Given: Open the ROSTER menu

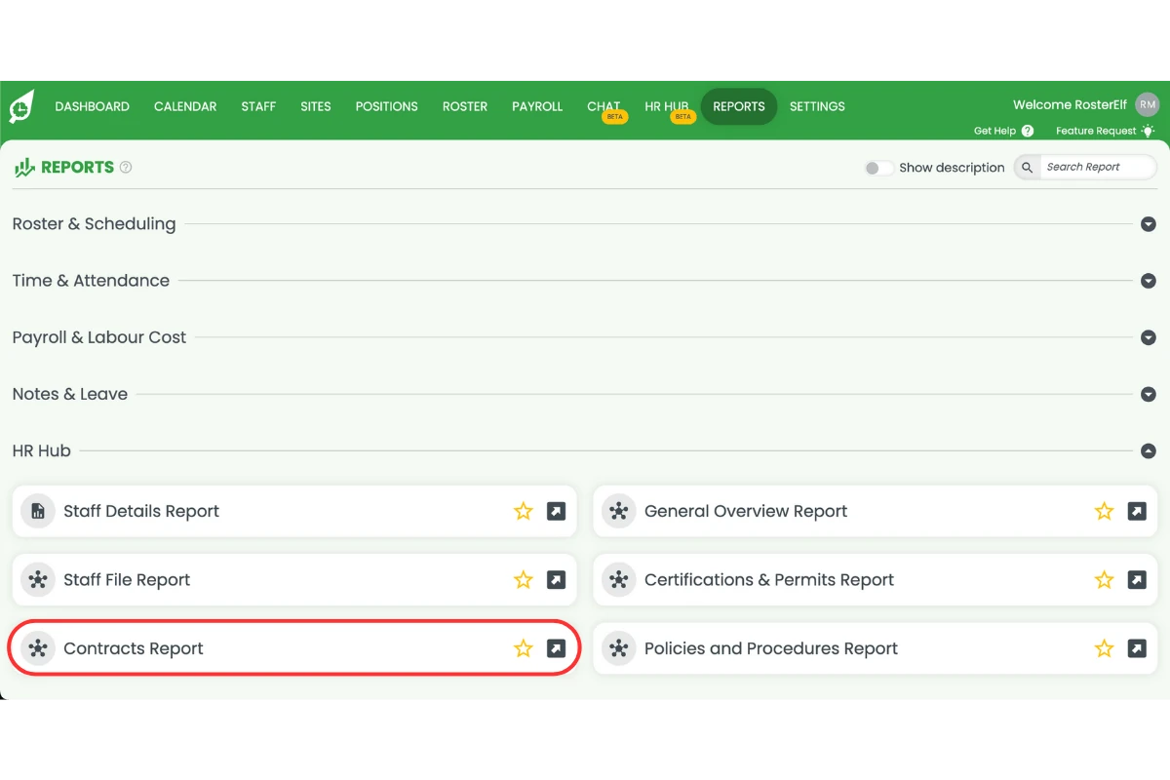Looking at the screenshot, I should click(465, 106).
